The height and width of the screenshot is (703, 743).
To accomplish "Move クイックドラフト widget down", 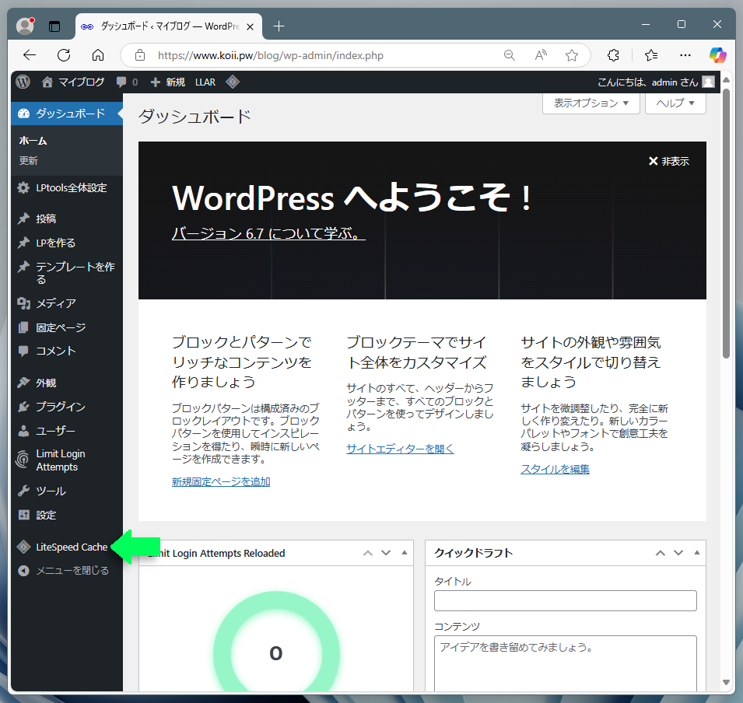I will click(x=678, y=553).
